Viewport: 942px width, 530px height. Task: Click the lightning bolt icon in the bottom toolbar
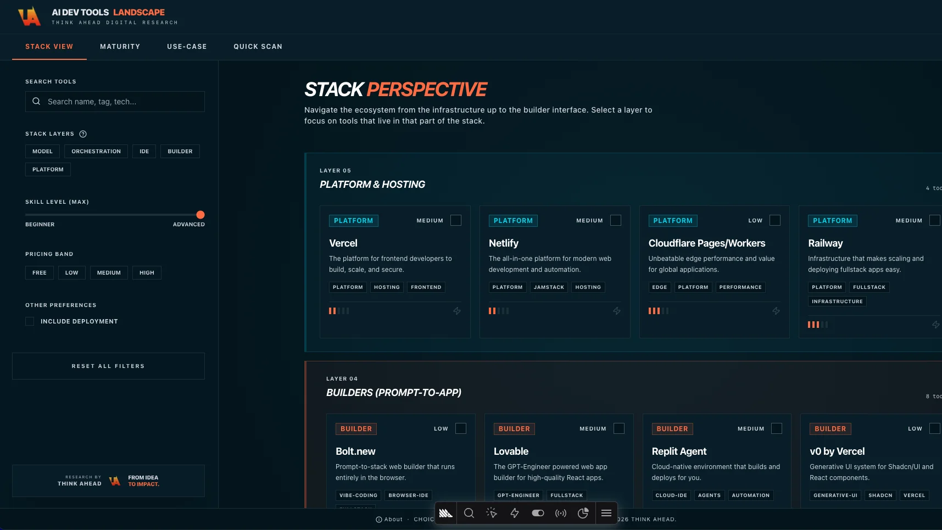click(x=515, y=513)
